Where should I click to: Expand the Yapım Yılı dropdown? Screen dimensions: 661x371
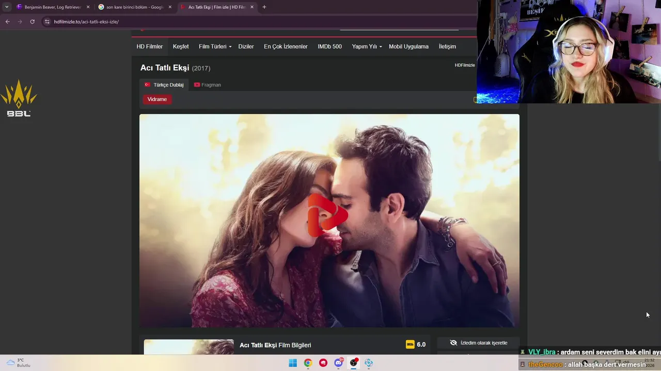367,46
